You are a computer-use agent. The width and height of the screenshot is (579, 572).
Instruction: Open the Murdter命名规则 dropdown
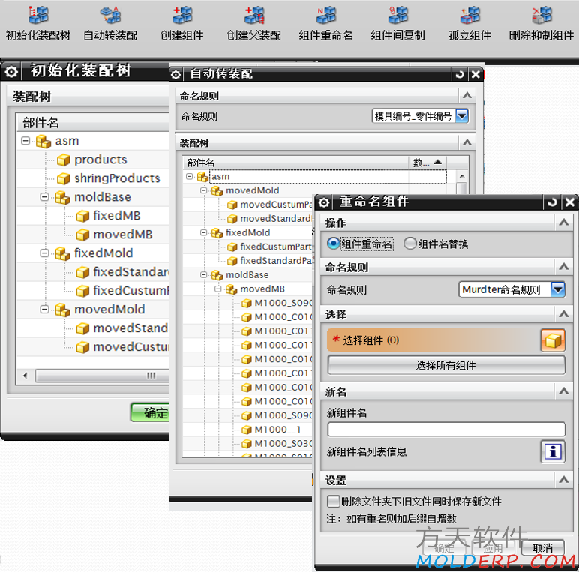coord(557,289)
